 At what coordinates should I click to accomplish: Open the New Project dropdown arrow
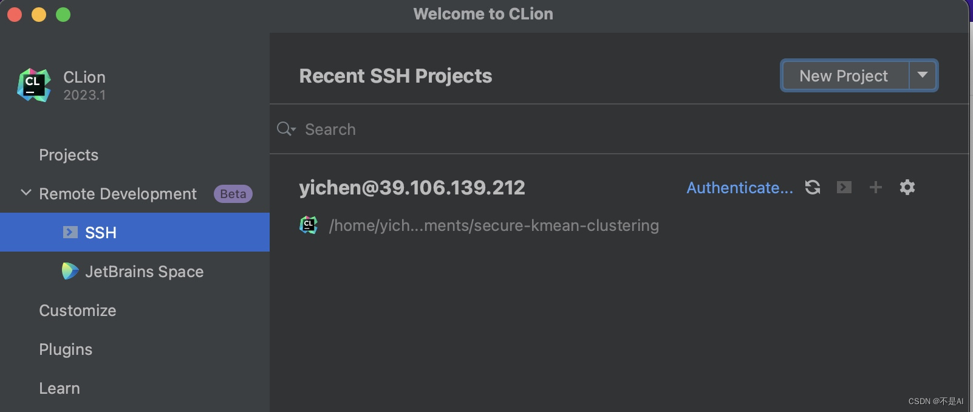pos(923,75)
